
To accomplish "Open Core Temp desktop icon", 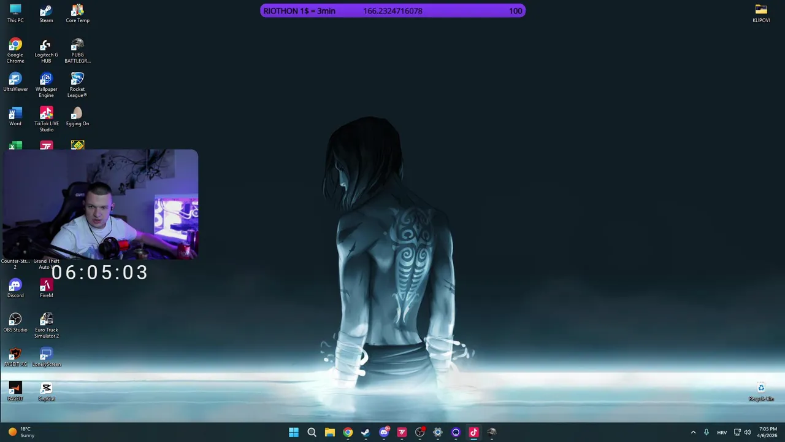I will pyautogui.click(x=77, y=13).
